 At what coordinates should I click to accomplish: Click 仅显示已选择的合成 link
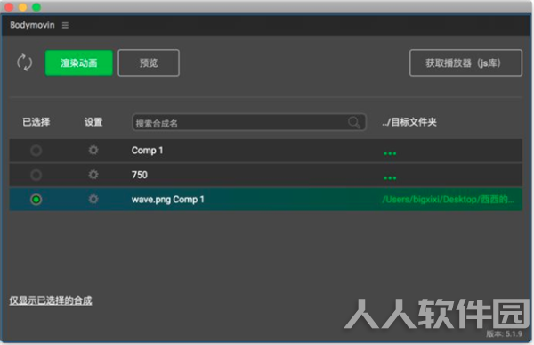click(51, 300)
